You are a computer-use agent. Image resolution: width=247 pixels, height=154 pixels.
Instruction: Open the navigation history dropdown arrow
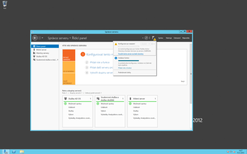click(43, 38)
